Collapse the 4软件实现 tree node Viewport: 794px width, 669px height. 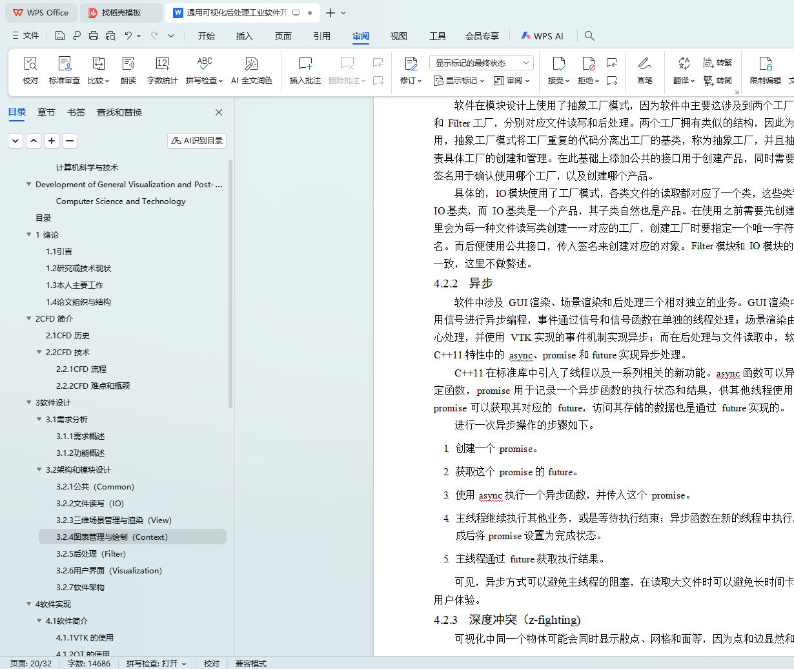pyautogui.click(x=28, y=604)
